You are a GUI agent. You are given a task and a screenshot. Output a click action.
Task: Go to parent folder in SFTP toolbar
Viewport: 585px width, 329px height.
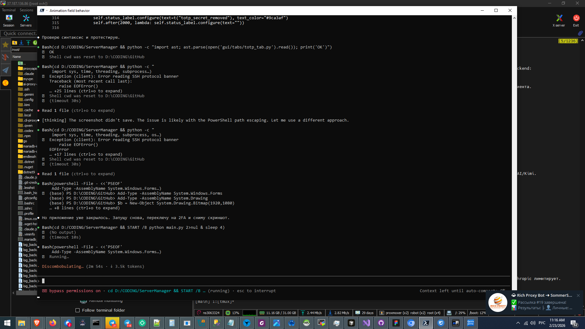coord(15,43)
